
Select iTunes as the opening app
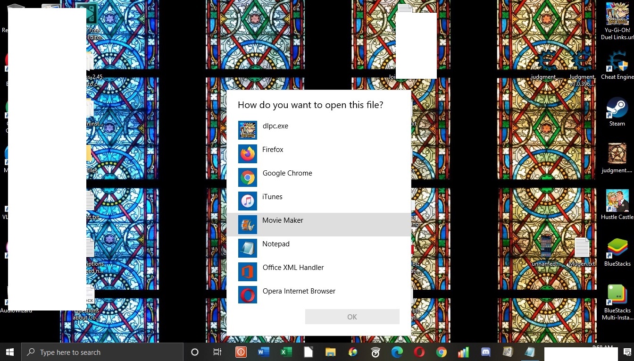pos(319,201)
